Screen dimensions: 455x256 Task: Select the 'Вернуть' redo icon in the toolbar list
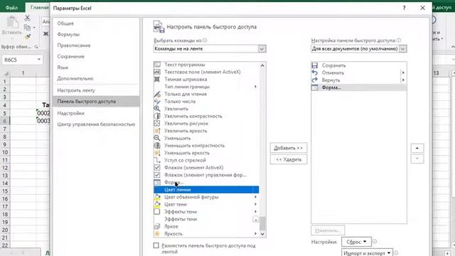[x=315, y=80]
